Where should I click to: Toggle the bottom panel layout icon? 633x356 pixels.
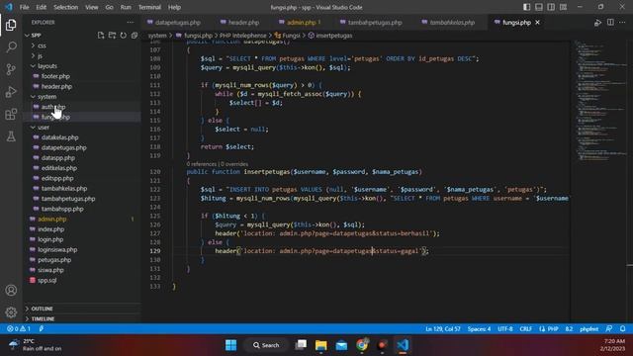pyautogui.click(x=539, y=7)
